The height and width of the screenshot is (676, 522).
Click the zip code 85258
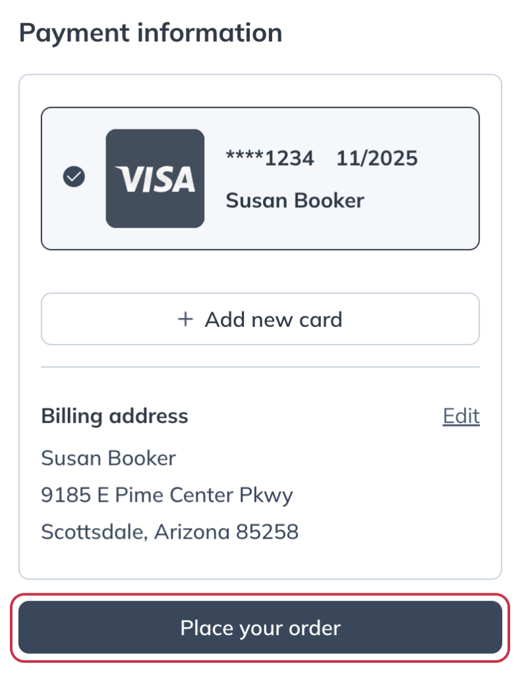tap(267, 532)
